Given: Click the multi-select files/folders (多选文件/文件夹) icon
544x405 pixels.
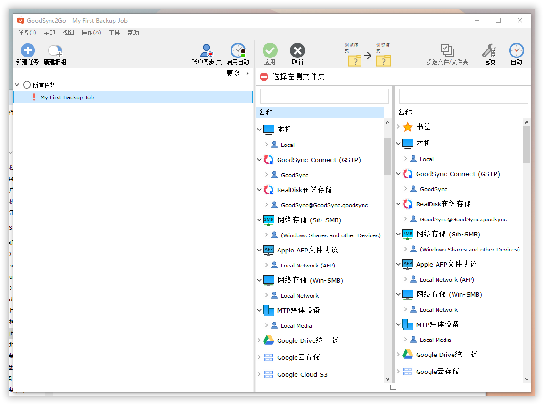Looking at the screenshot, I should 447,50.
